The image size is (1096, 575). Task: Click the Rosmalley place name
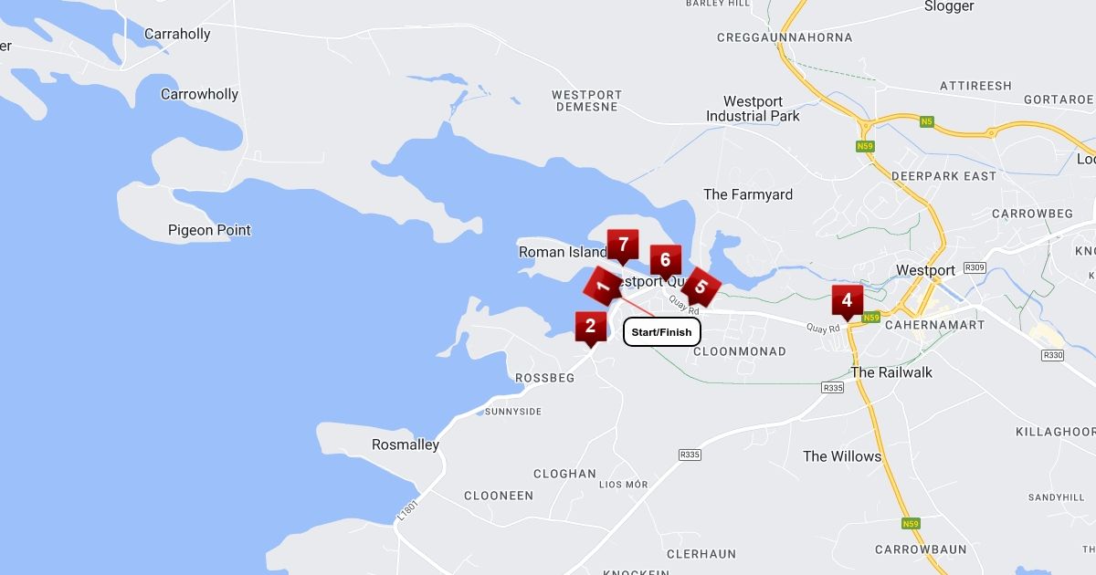click(406, 445)
